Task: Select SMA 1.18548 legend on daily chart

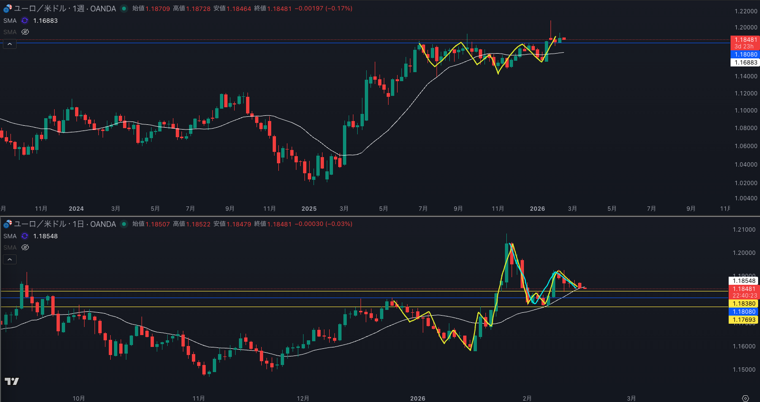Action: click(x=9, y=236)
